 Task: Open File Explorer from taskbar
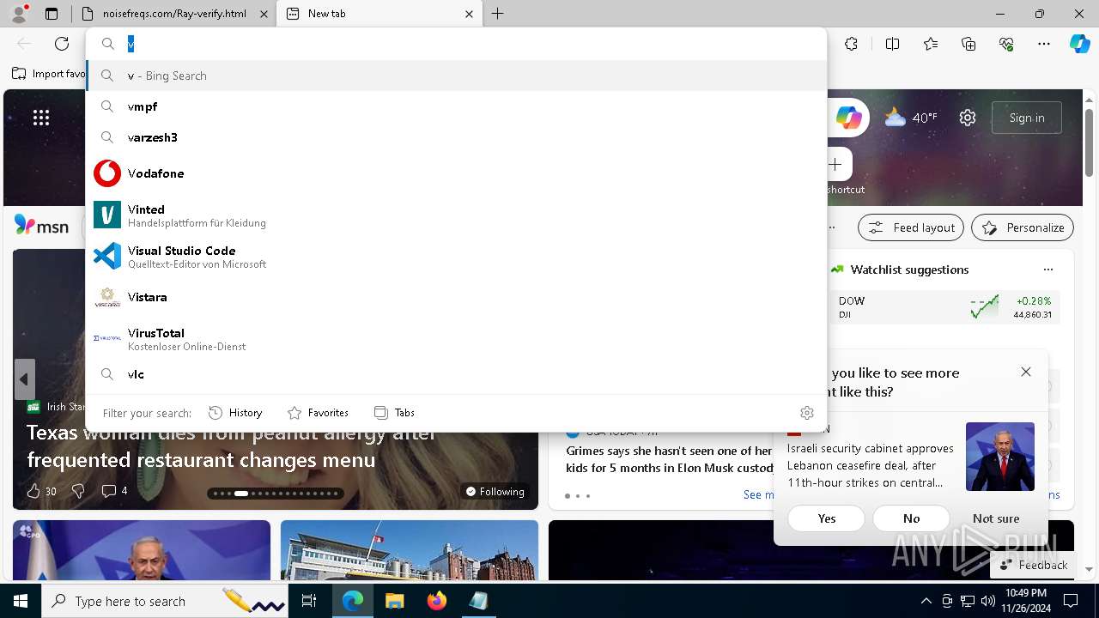(395, 601)
